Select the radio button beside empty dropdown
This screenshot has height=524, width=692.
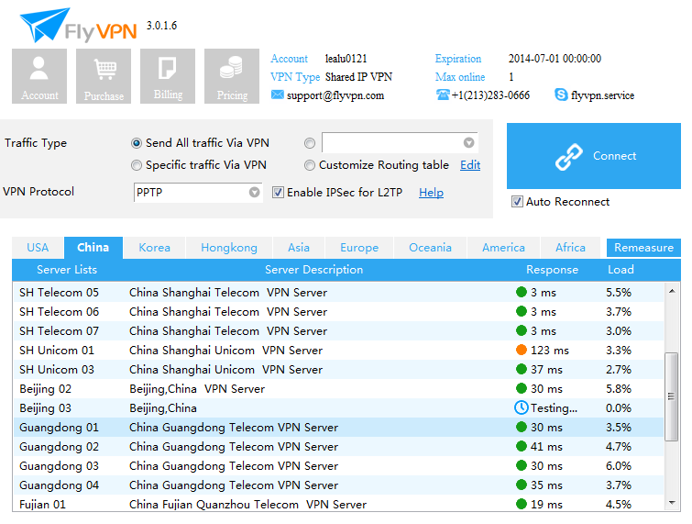coord(310,143)
